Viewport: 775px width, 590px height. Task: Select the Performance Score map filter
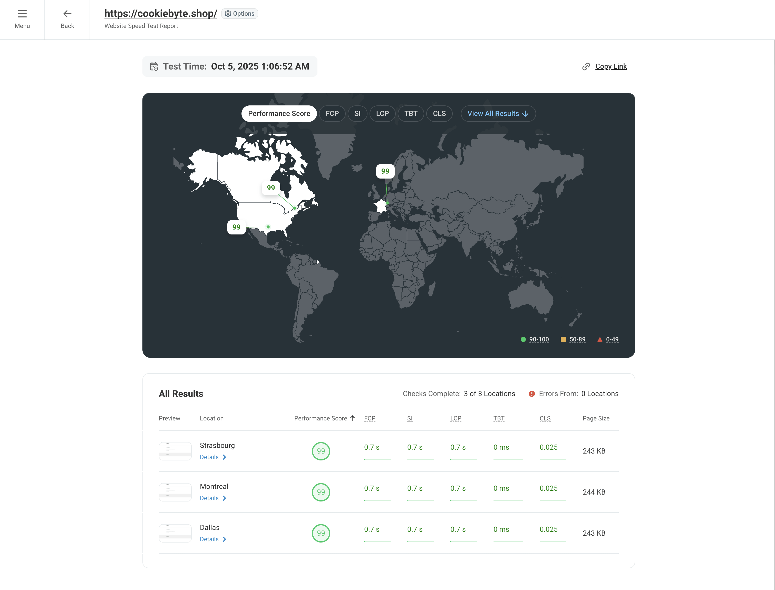click(279, 113)
